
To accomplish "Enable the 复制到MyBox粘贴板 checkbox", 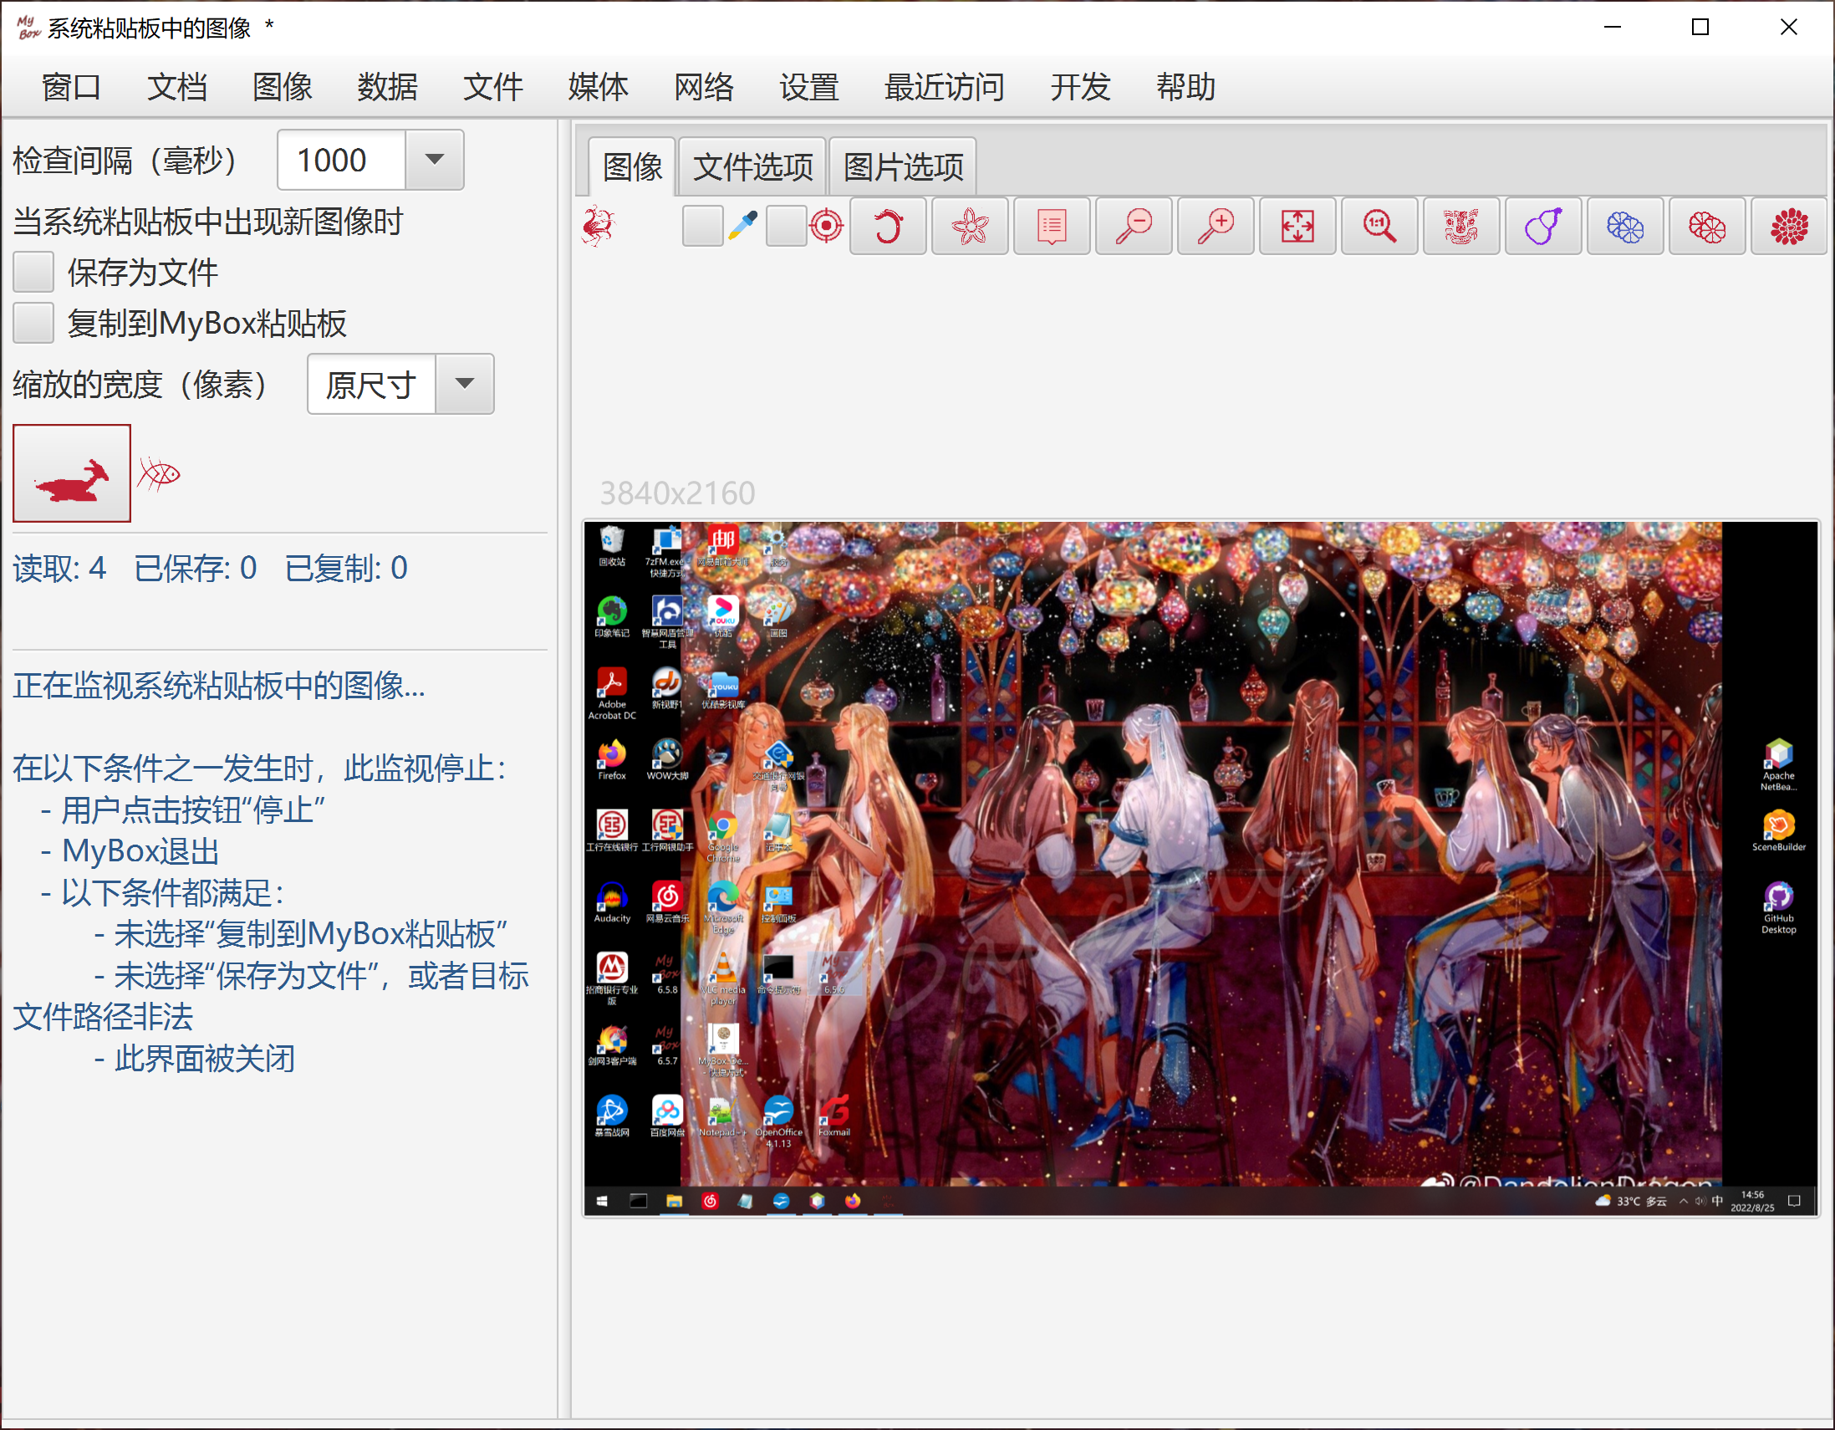I will click(33, 324).
